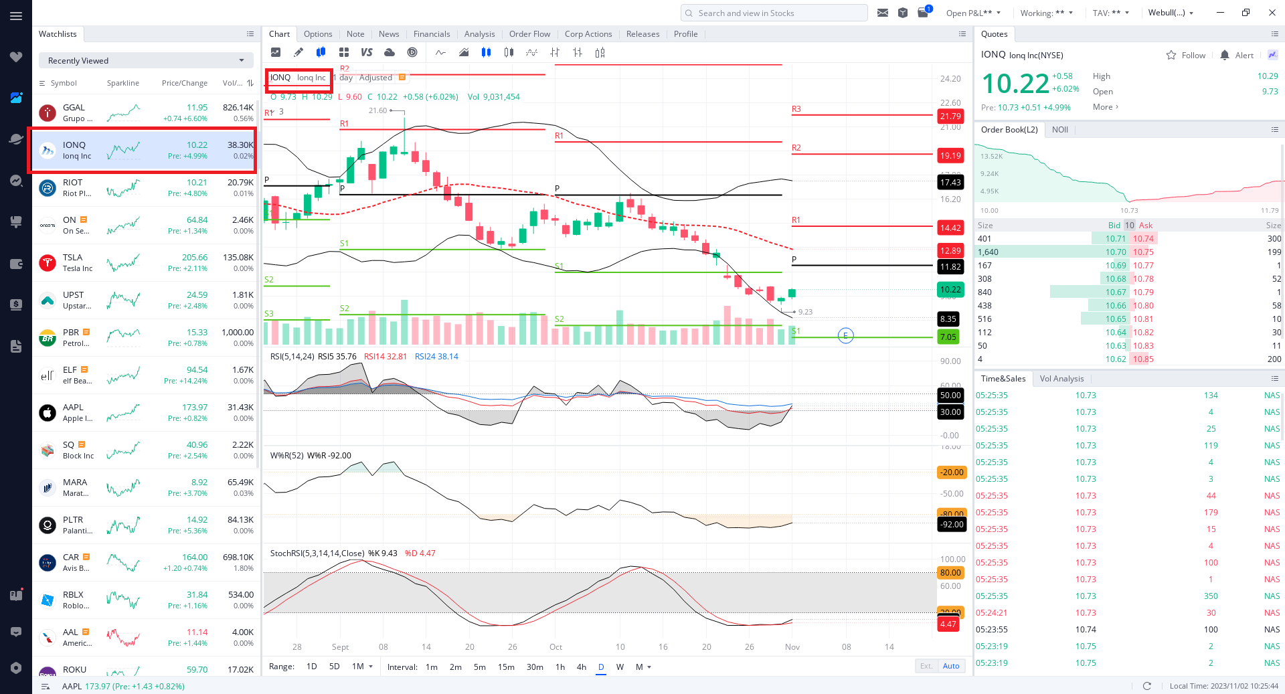Viewport: 1285px width, 694px height.
Task: Switch to the NOII tab
Action: click(x=1060, y=130)
